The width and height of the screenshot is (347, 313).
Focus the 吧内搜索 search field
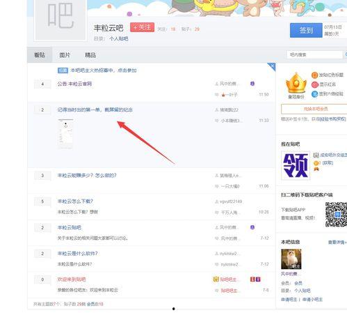point(314,54)
